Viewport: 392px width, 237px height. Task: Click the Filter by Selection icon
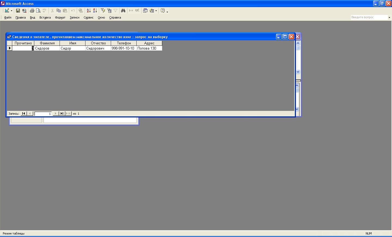point(103,11)
